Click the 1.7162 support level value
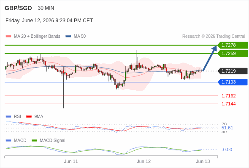Screen dimensions: 249x168 click(x=228, y=96)
